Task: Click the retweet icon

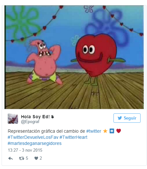Action: pos(22,158)
